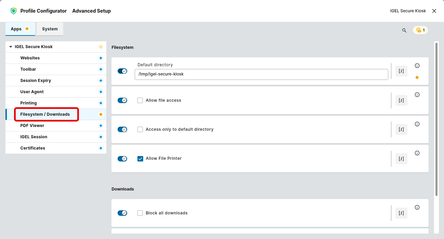Viewport: 444px width, 239px height.
Task: Turn off toggle for Access only to default directory
Action: tap(122, 129)
